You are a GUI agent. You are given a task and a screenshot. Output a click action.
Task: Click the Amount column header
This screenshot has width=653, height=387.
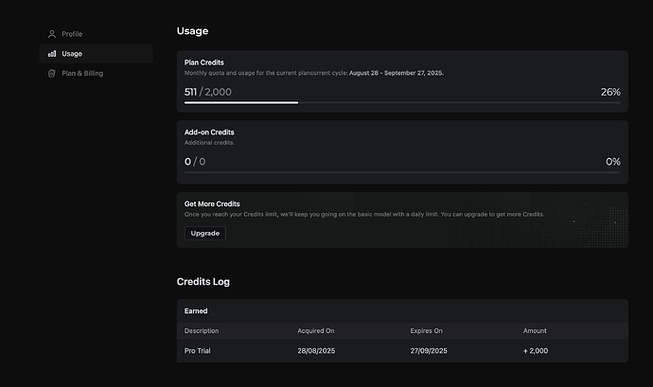click(535, 331)
